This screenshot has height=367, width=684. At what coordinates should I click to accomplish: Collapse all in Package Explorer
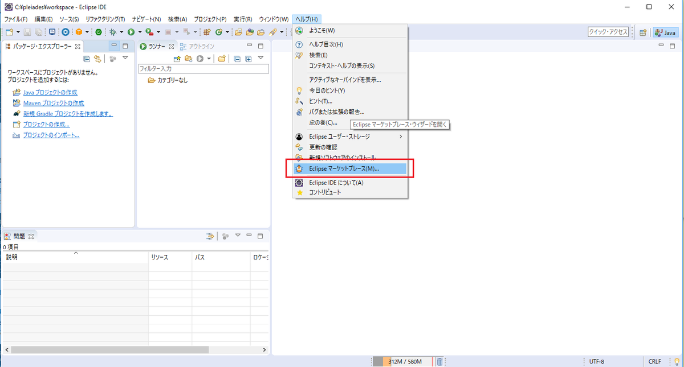(87, 59)
